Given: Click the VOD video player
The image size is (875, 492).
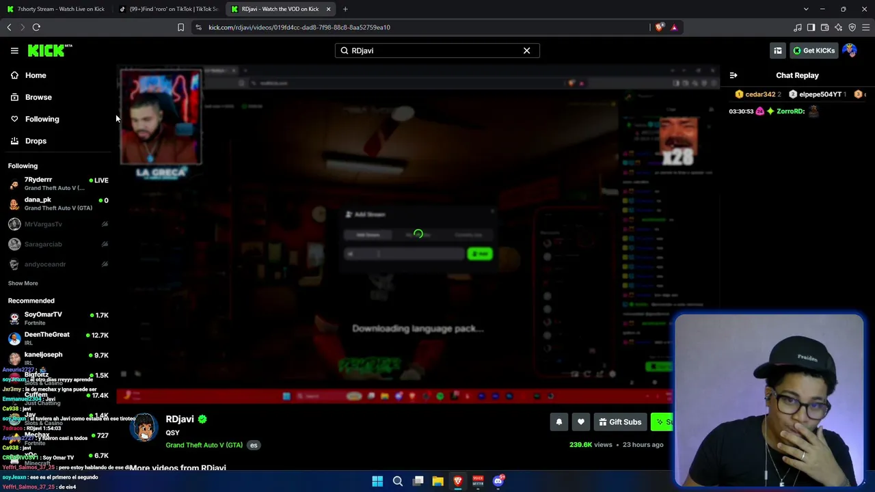Looking at the screenshot, I should [x=418, y=234].
